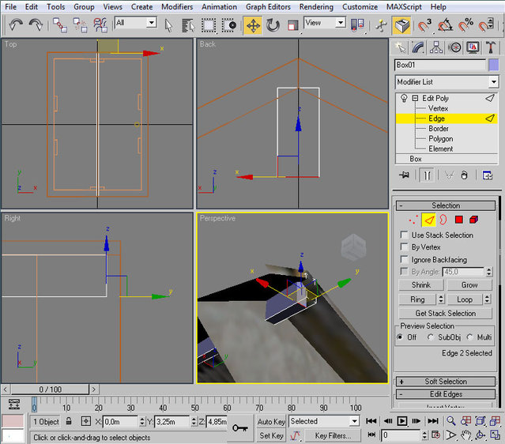The height and width of the screenshot is (444, 505).
Task: Toggle Ignore Backfacing checkbox
Action: (405, 259)
